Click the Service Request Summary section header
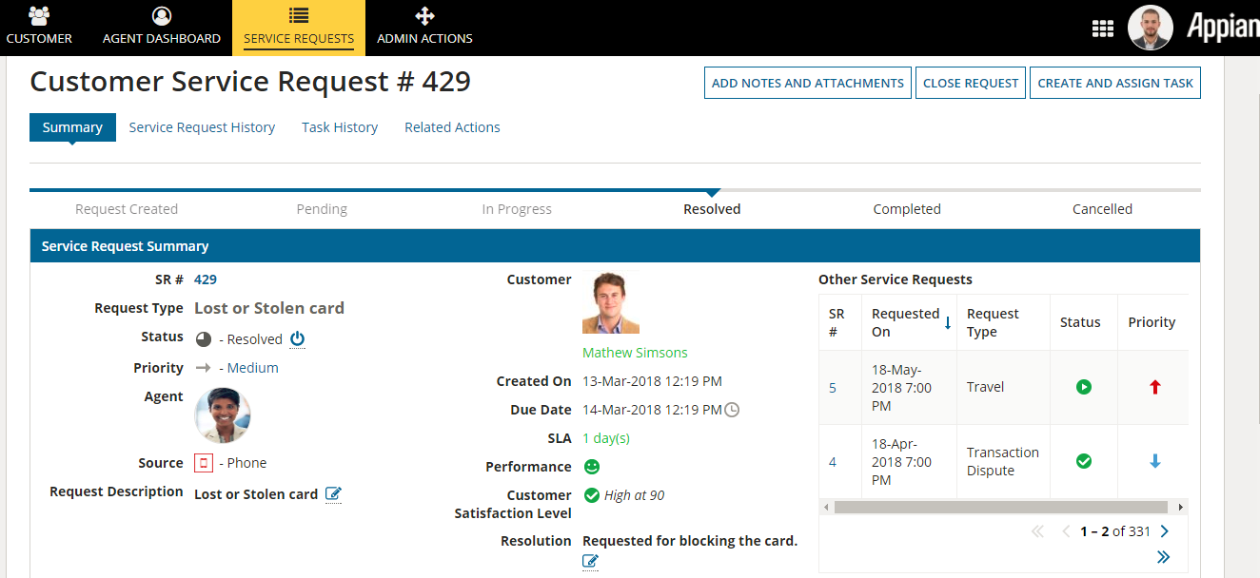1260x578 pixels. point(615,246)
